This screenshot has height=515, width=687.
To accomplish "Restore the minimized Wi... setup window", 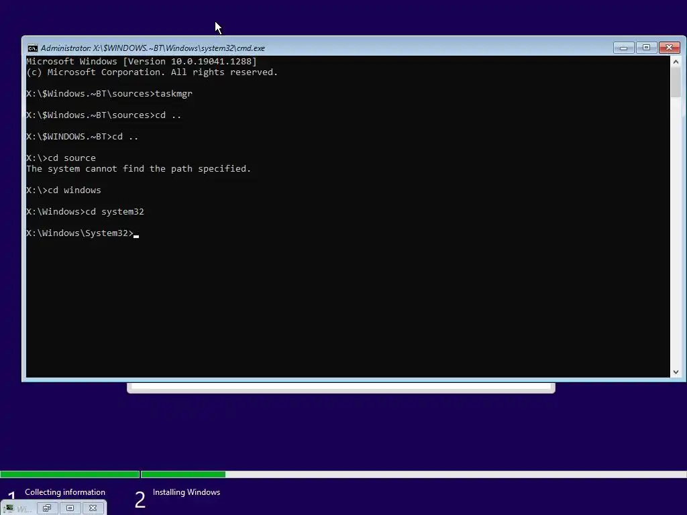I will 47,508.
